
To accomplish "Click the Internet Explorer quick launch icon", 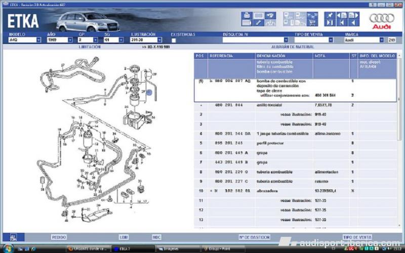I will (33, 249).
